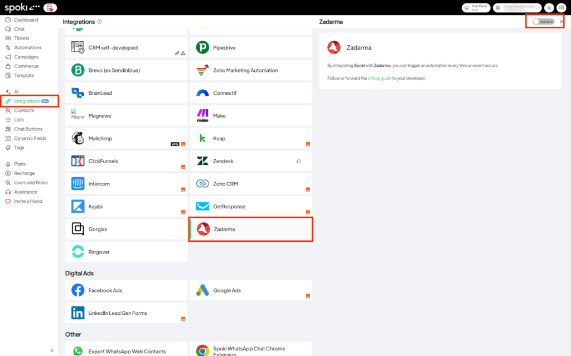Select the Intercom integration icon
Viewport: 571px width, 356px height.
pos(78,184)
